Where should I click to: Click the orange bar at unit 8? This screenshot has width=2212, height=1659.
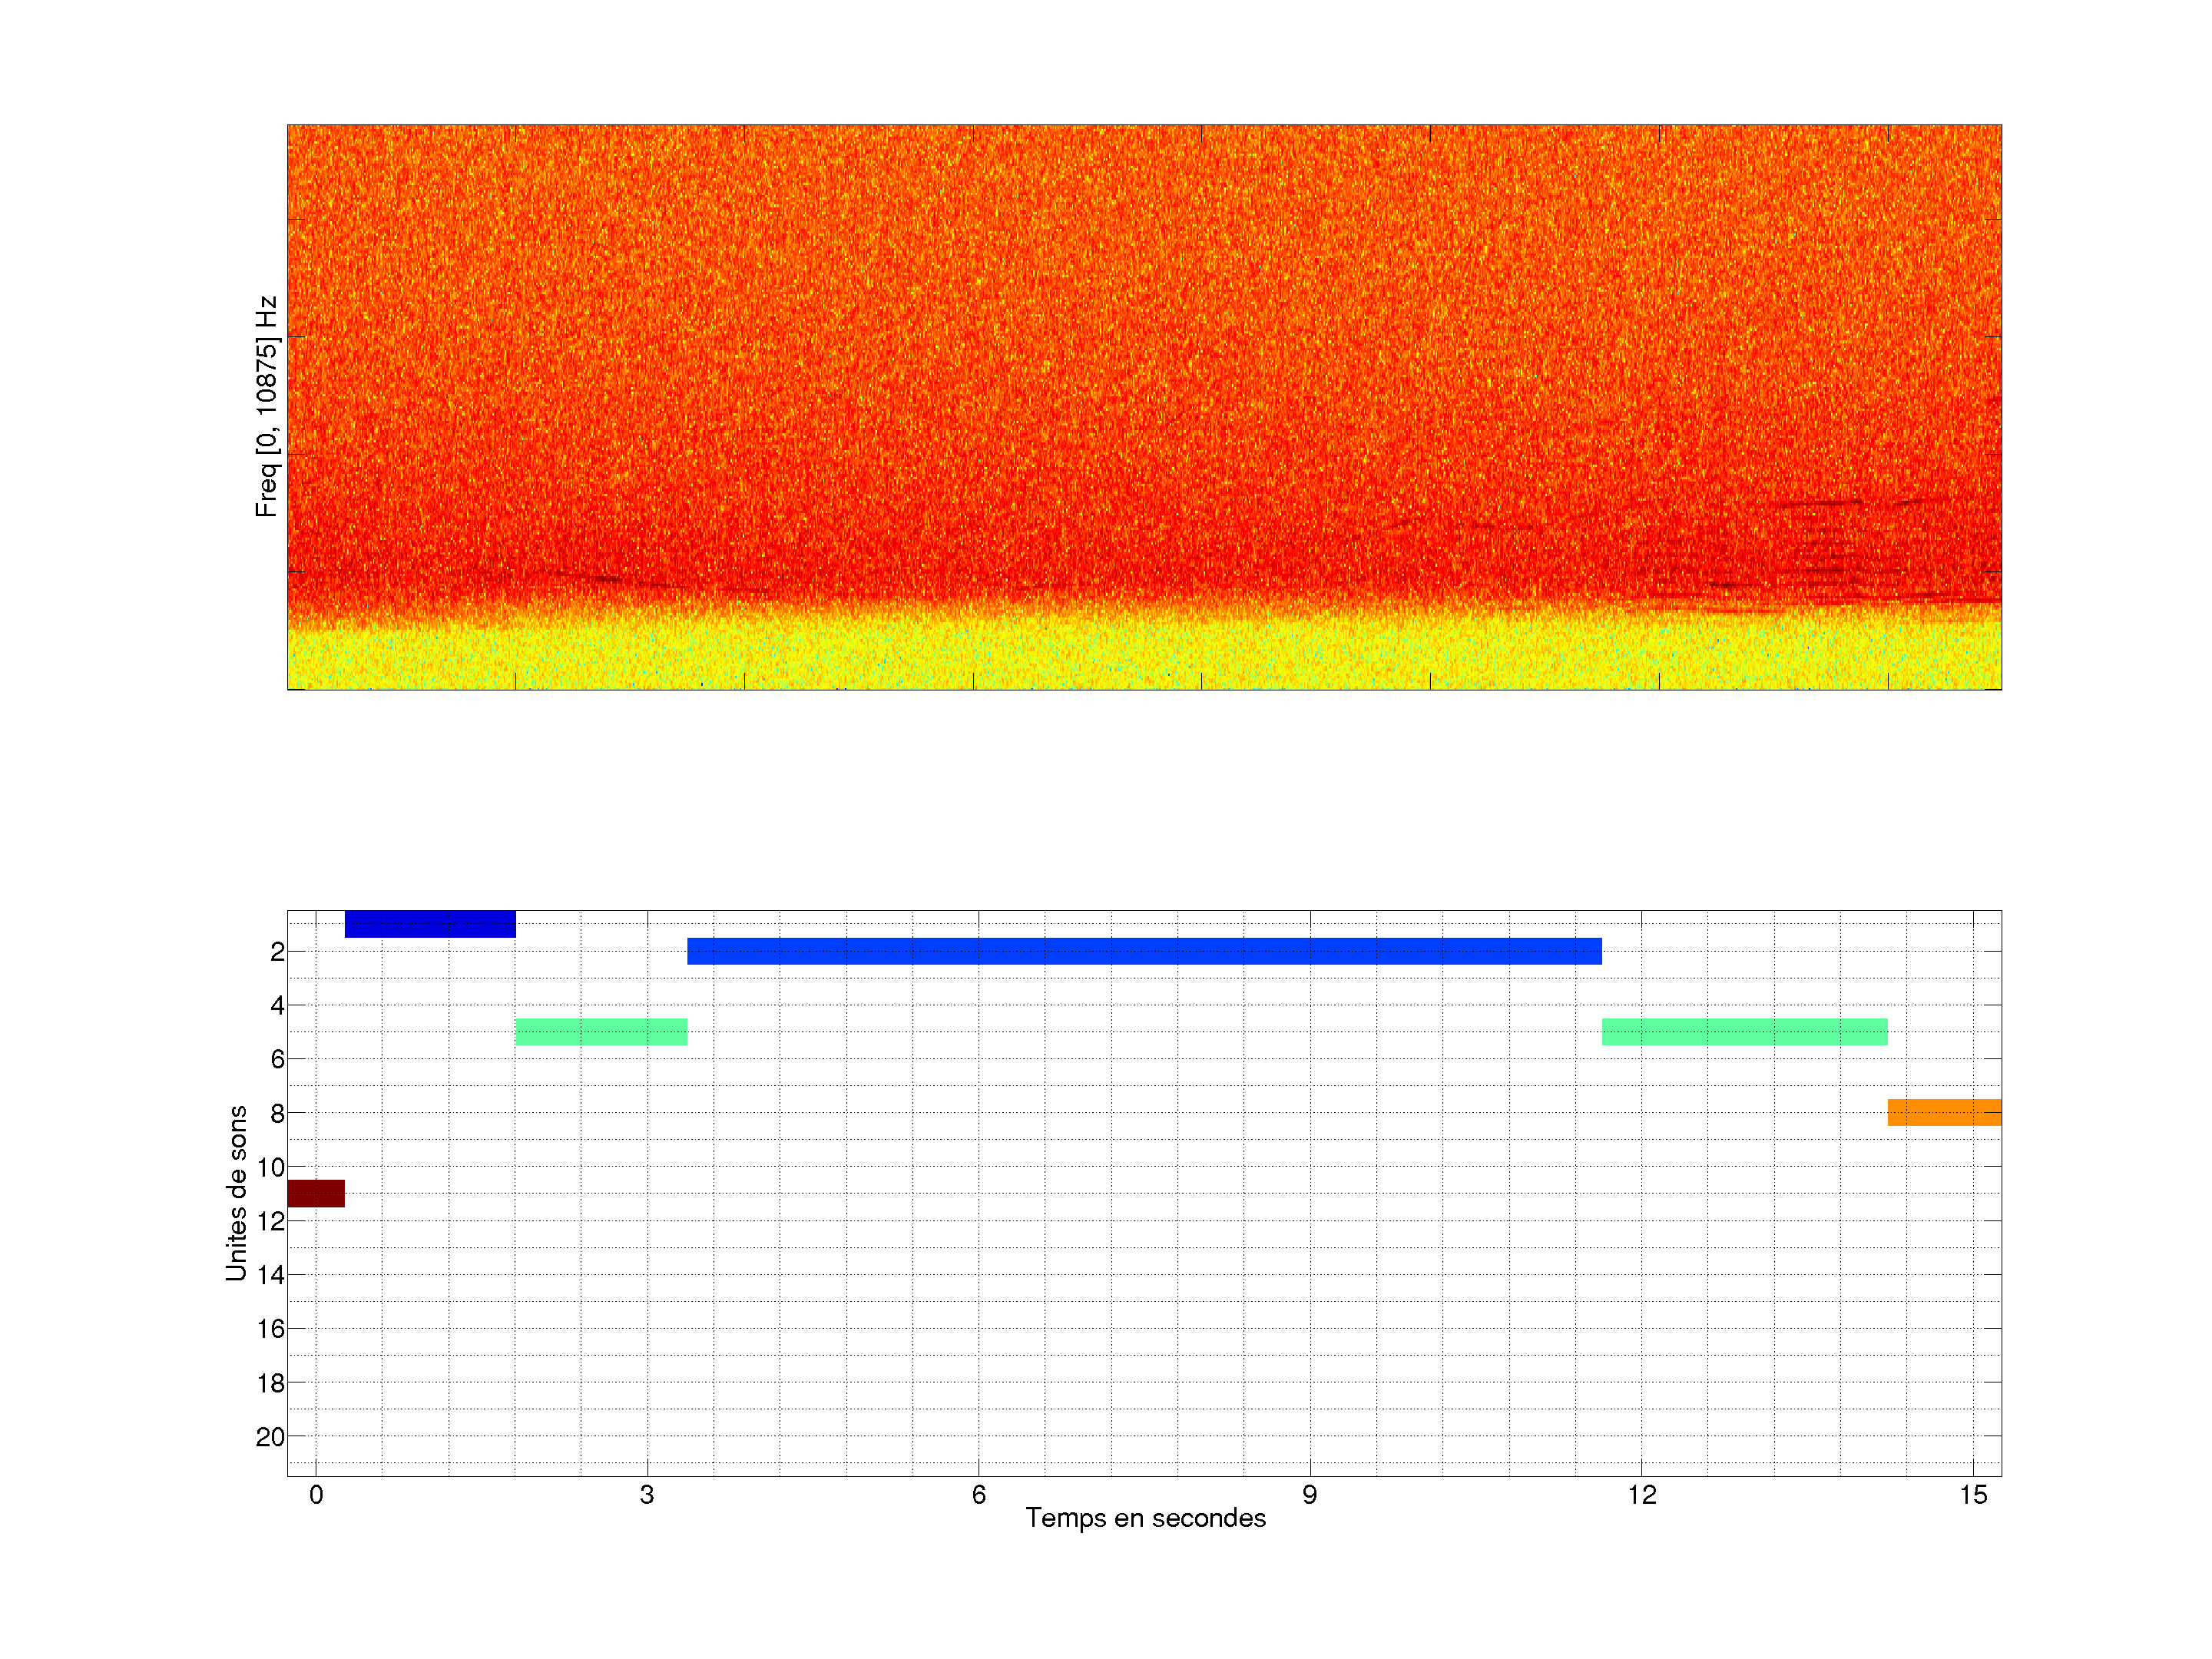point(1944,1112)
